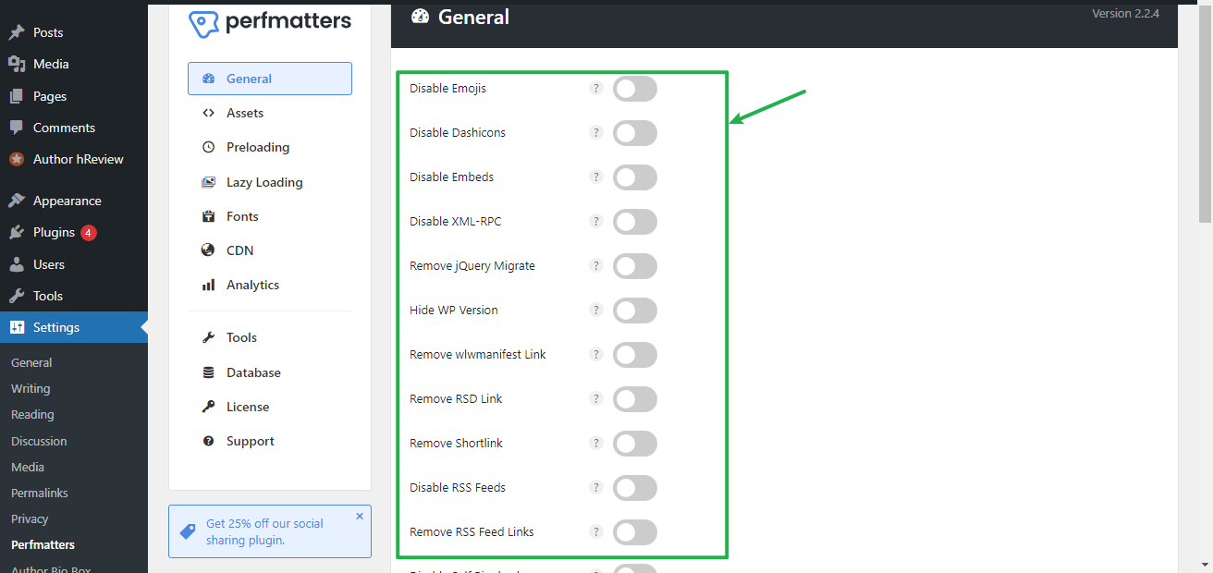
Task: Click the Analytics bar-chart icon
Action: click(209, 285)
